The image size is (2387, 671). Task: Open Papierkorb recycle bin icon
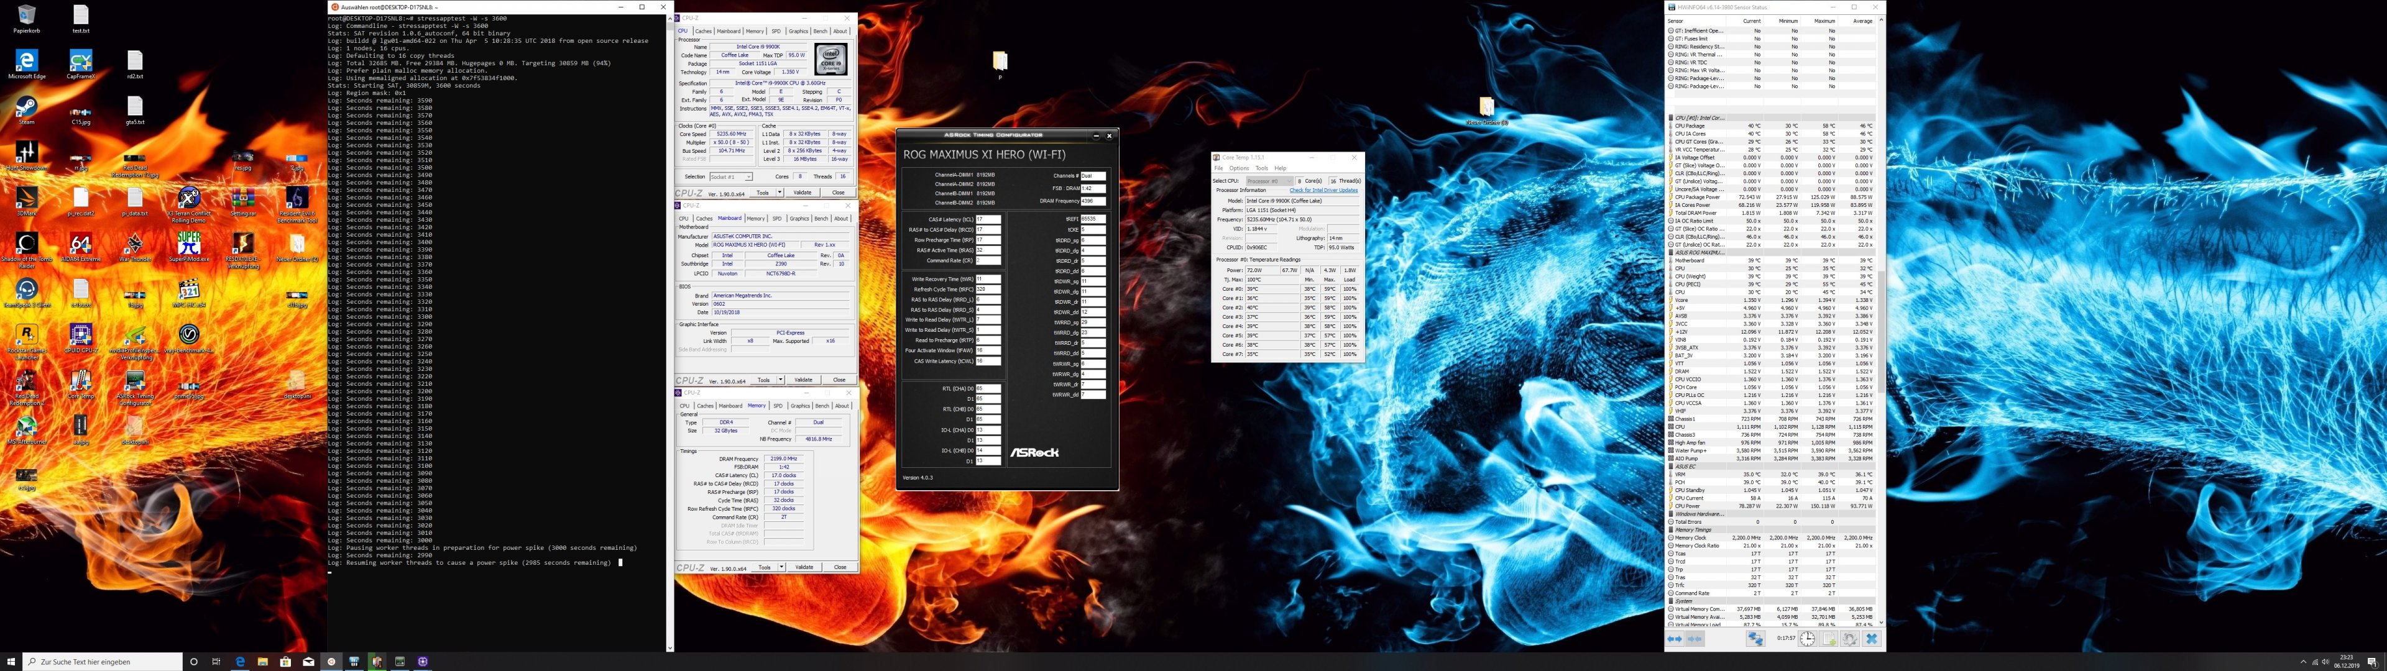[26, 15]
